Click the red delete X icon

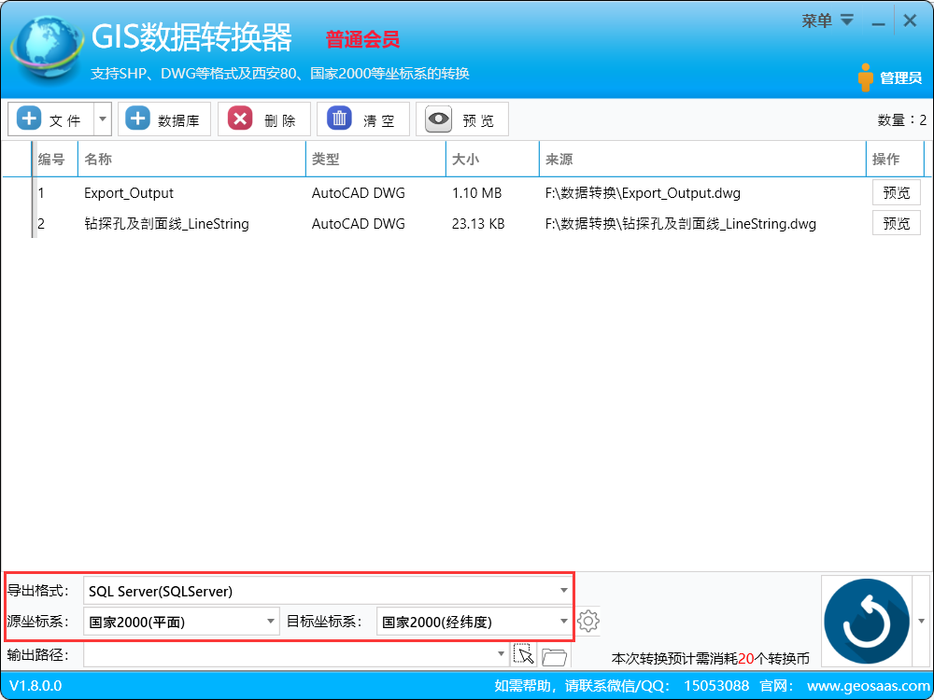coord(240,119)
